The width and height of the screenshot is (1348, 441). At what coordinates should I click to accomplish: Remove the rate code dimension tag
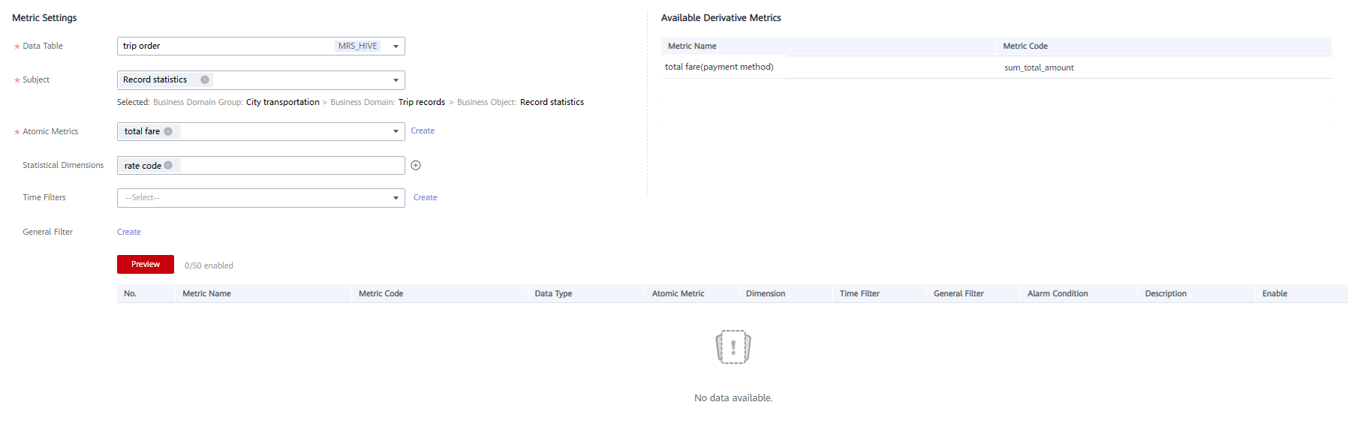coord(168,165)
